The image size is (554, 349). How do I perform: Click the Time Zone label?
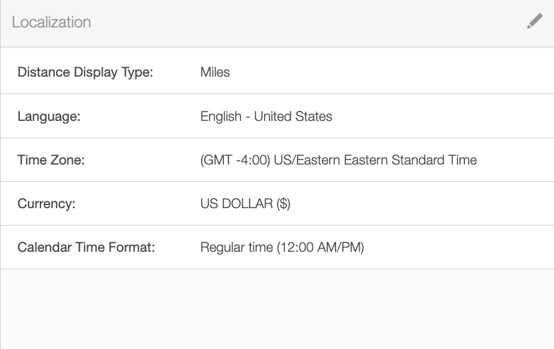pos(51,160)
